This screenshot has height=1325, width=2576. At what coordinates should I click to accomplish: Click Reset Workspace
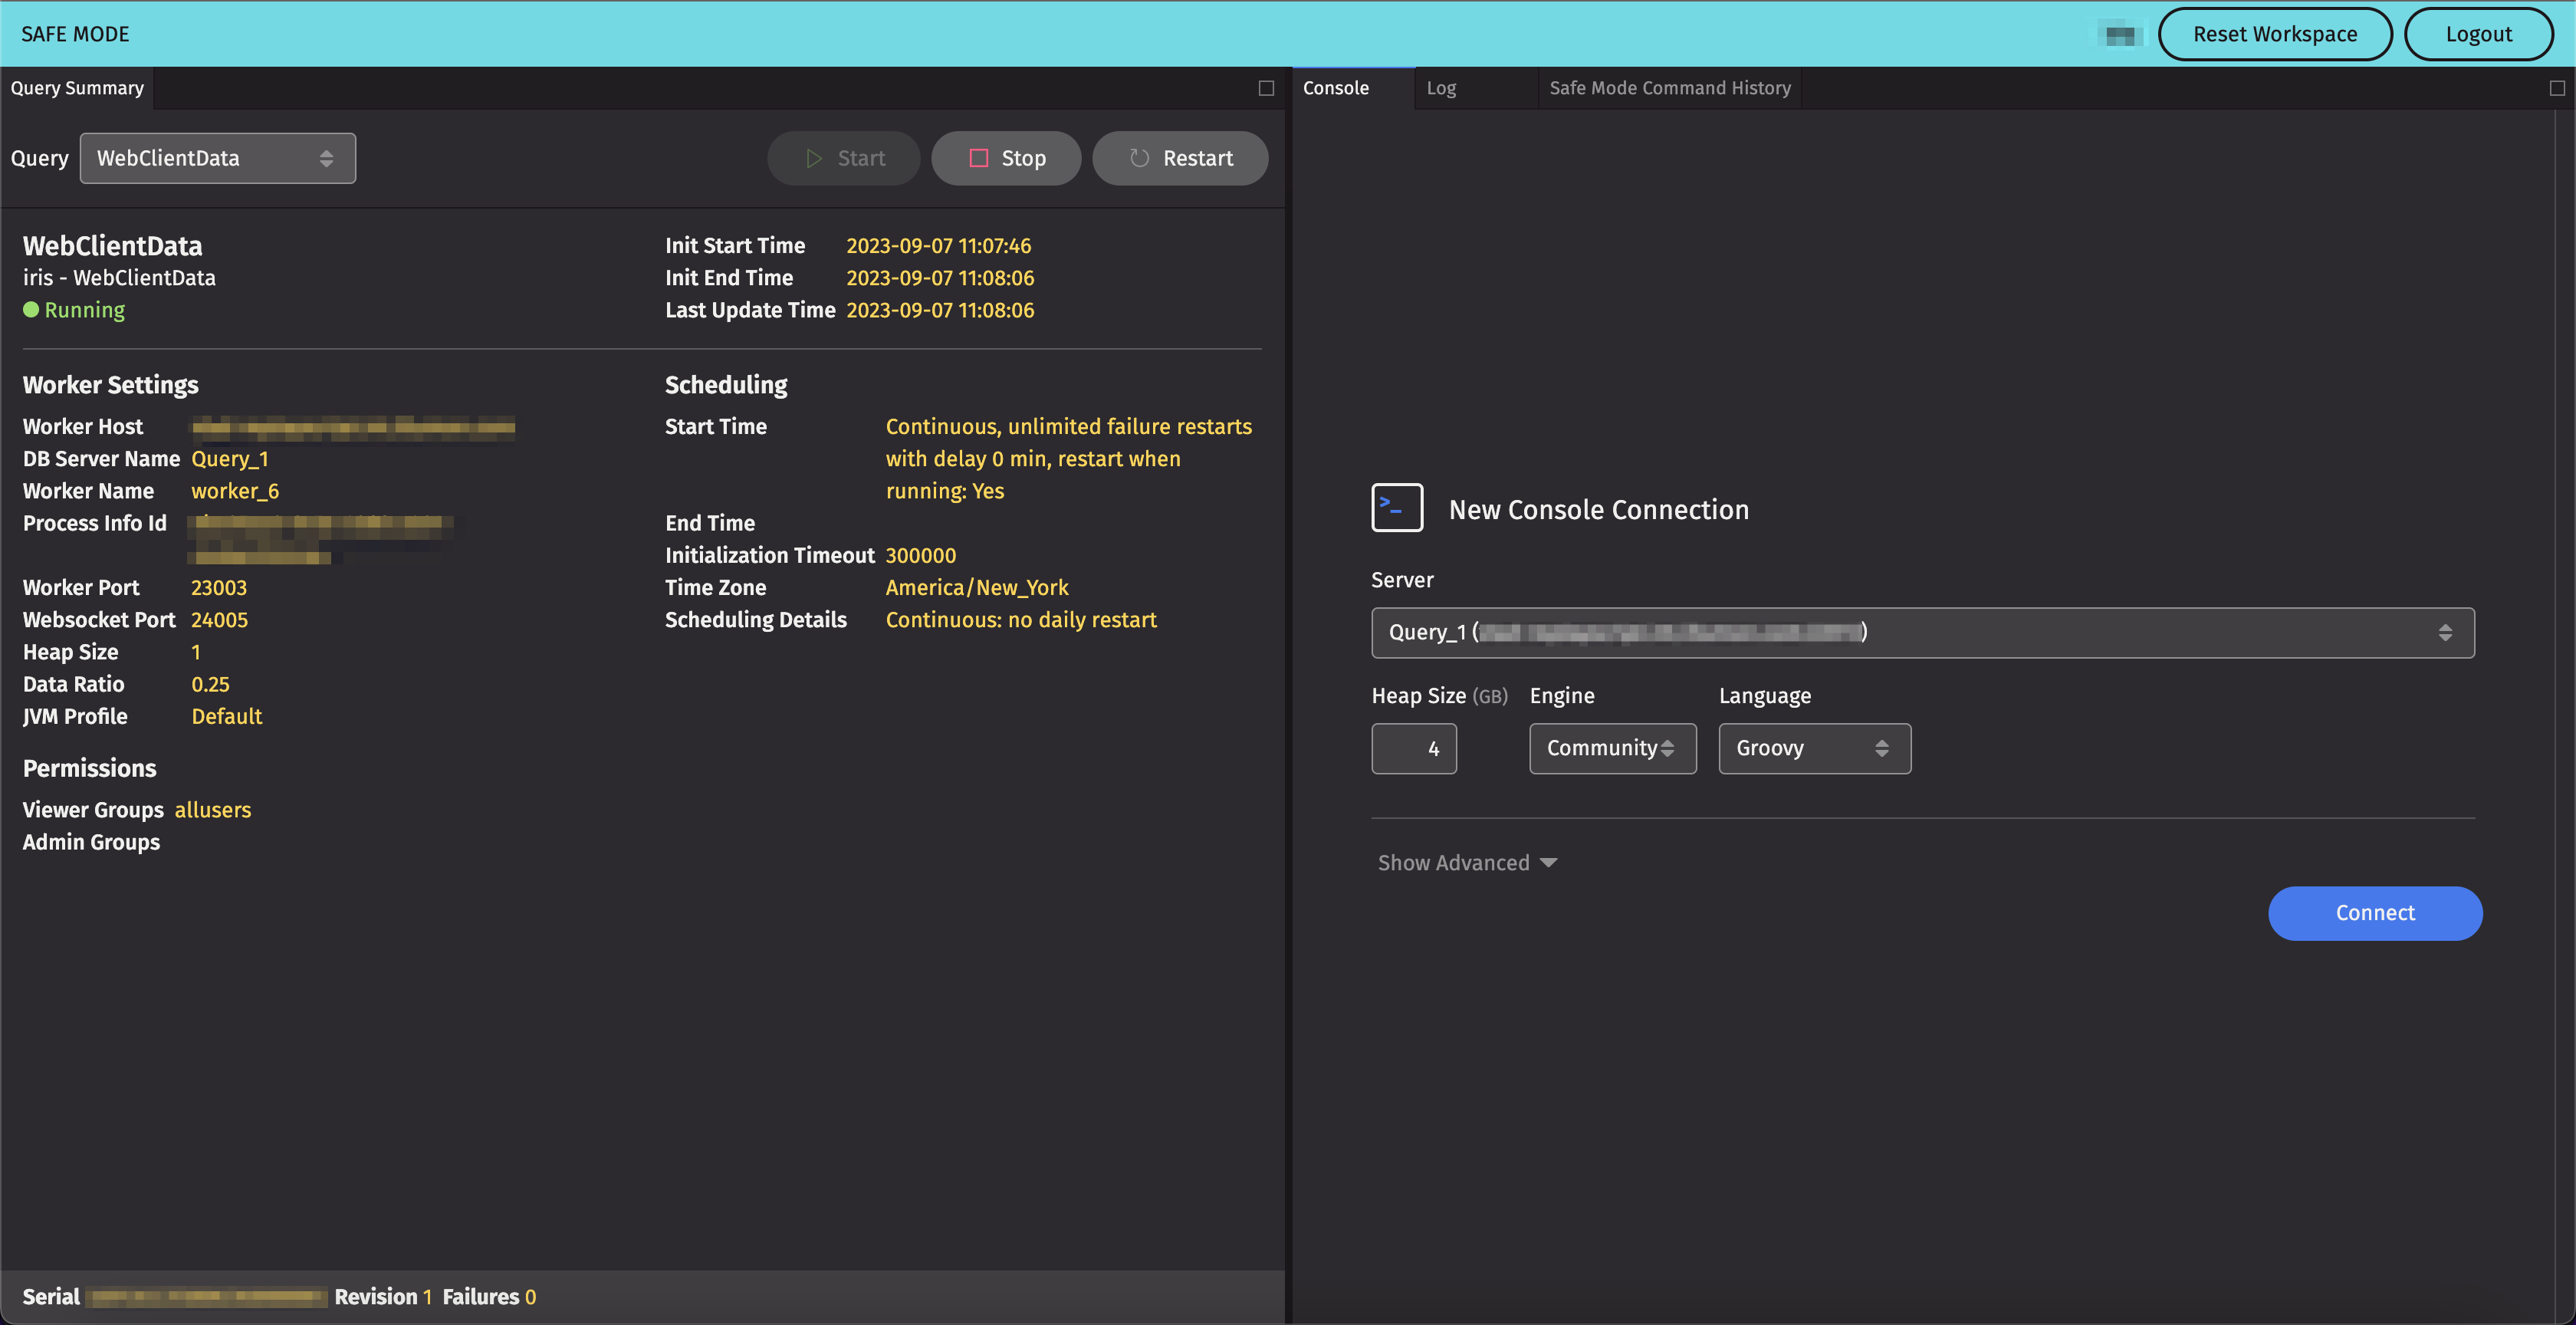pyautogui.click(x=2275, y=34)
